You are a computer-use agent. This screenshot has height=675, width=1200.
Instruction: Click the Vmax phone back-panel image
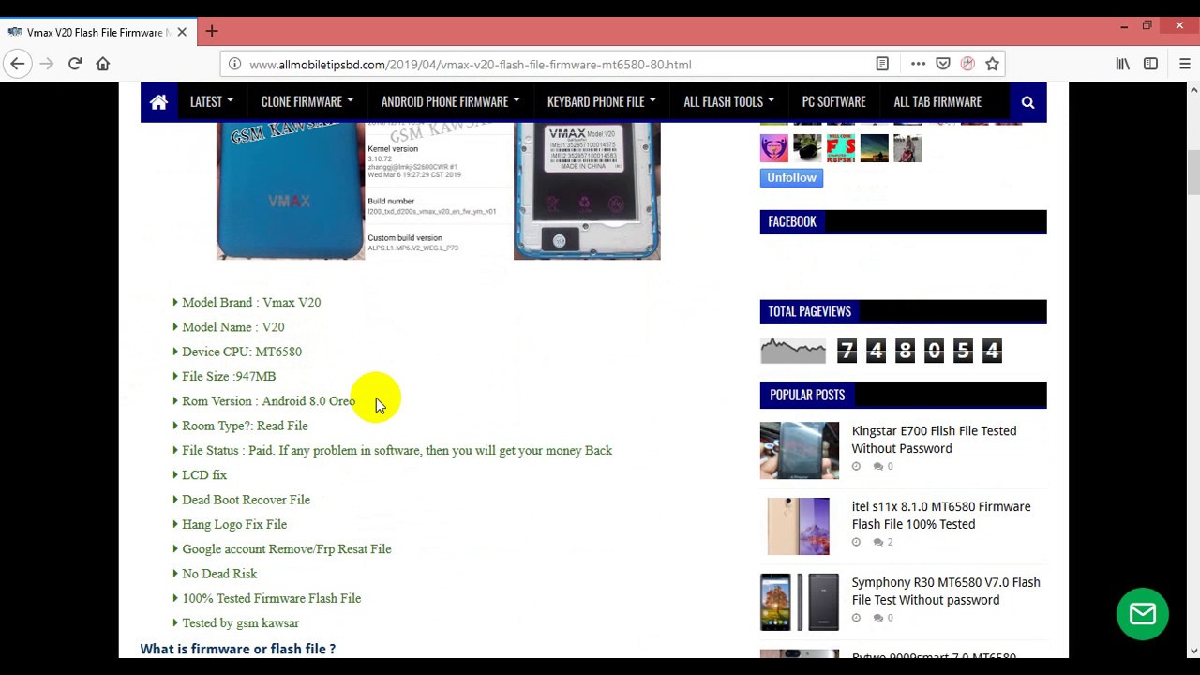pyautogui.click(x=587, y=190)
